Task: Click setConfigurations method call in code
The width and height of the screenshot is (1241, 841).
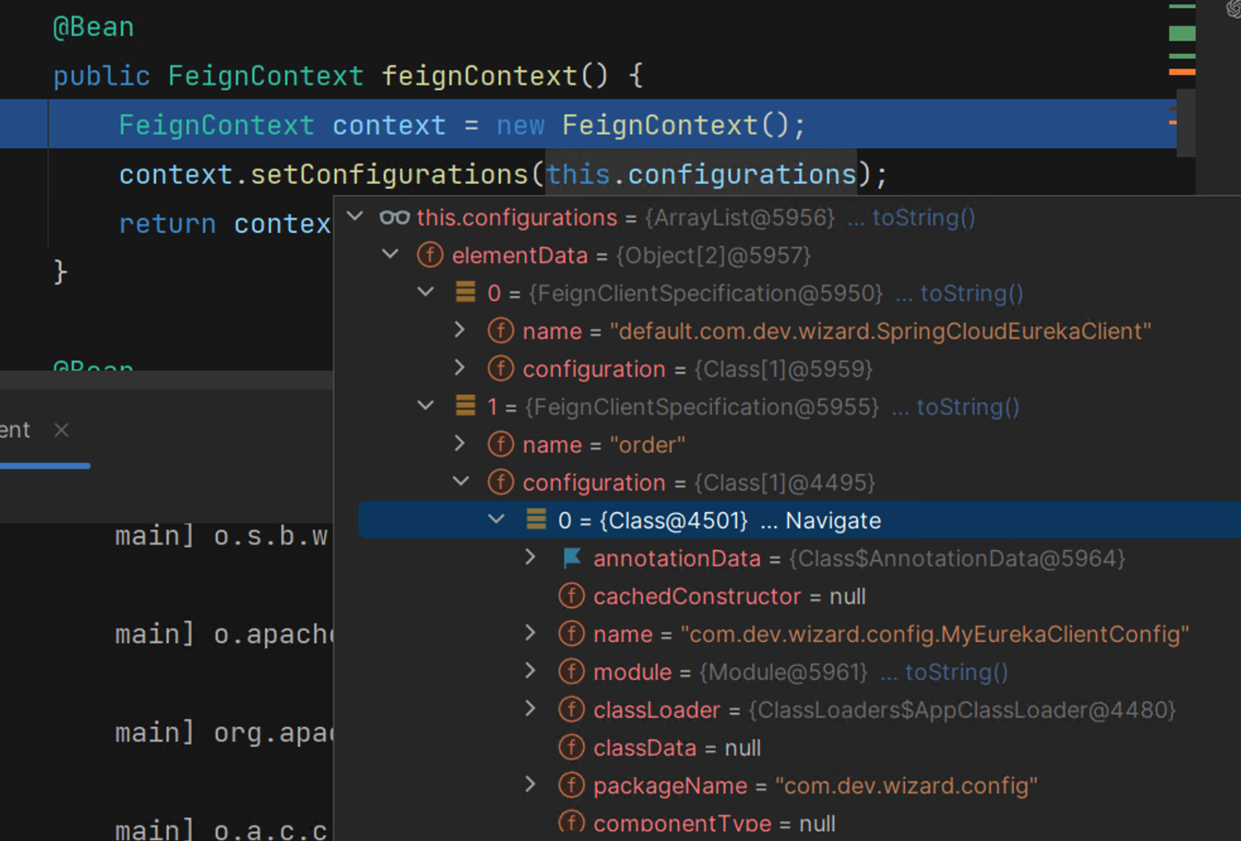Action: (x=389, y=175)
